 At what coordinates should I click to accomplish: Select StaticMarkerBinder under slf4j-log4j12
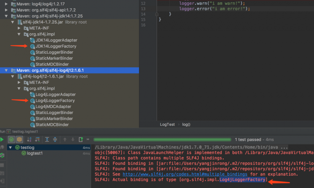tap(54, 119)
